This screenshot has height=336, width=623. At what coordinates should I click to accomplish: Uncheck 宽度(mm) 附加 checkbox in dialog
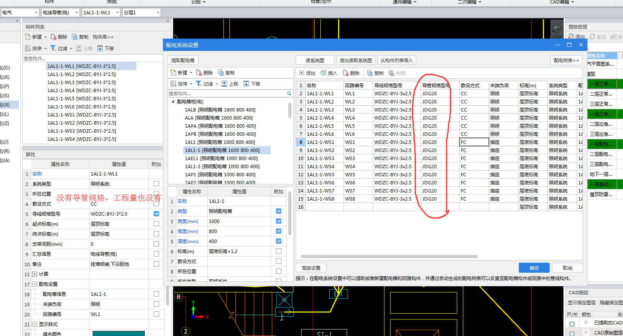279,221
